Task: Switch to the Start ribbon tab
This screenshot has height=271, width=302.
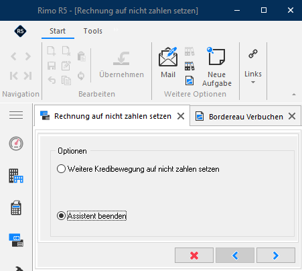Action: click(x=58, y=31)
